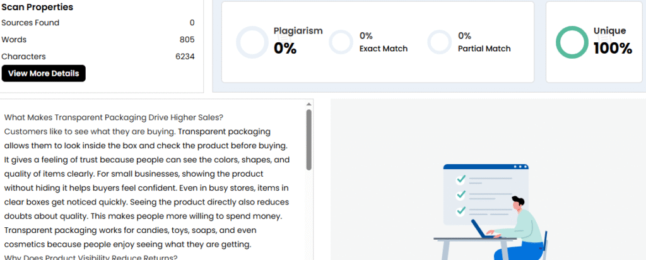Click the person working at desk illustration

tap(520, 224)
